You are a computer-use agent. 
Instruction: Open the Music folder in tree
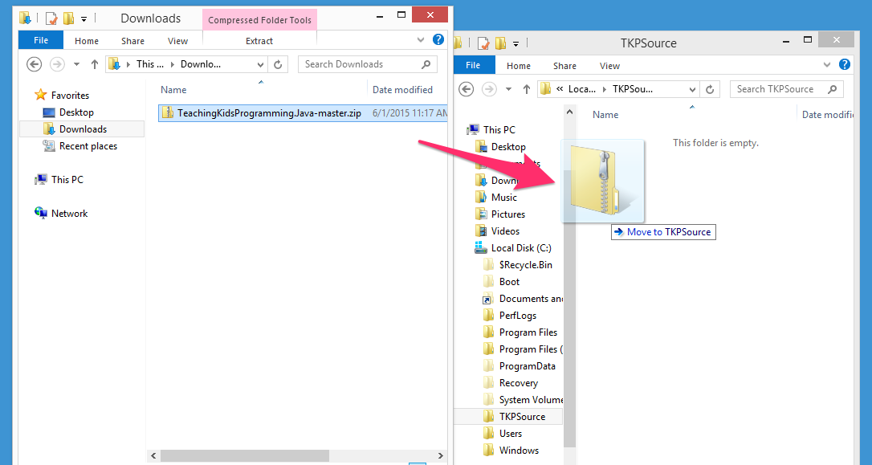tap(503, 197)
